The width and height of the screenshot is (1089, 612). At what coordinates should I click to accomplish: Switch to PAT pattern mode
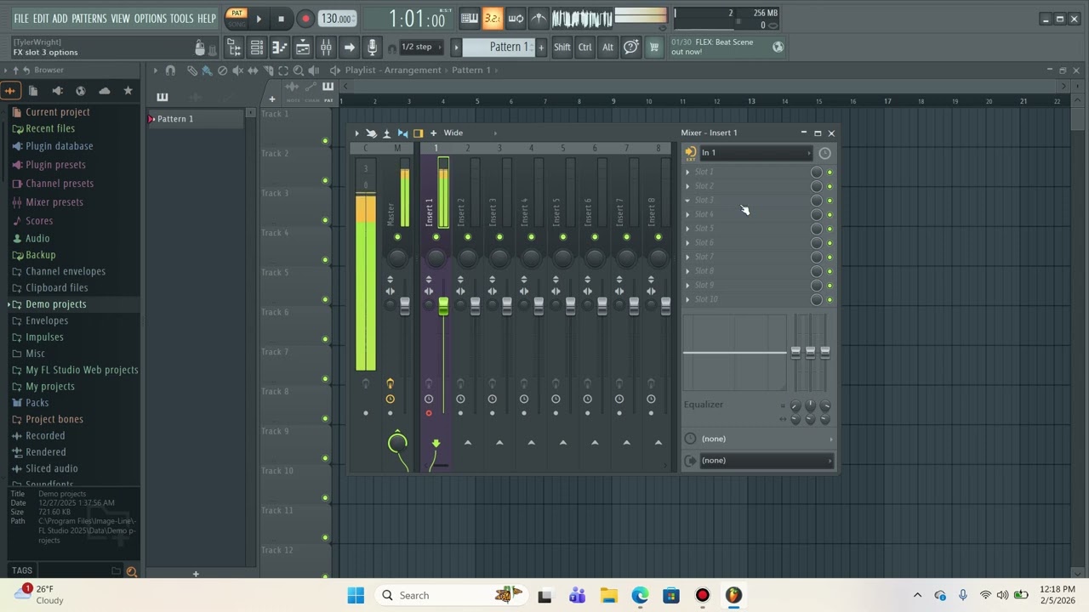click(x=237, y=13)
